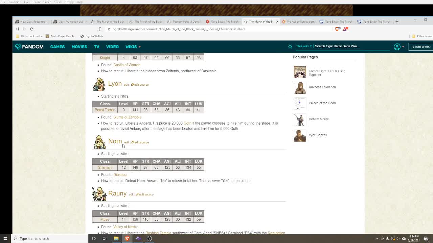Screen dimensions: 433x243
Task: Open GAMES in Fandom navigation
Action: click(58, 47)
